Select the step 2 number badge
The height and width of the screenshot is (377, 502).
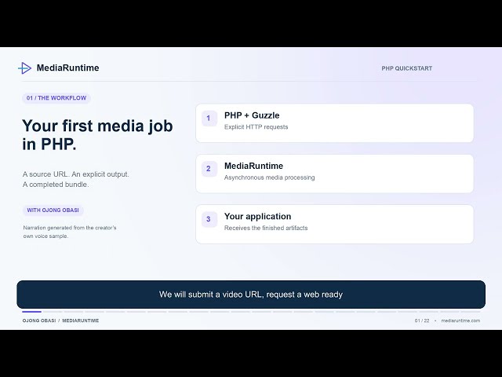click(x=209, y=169)
